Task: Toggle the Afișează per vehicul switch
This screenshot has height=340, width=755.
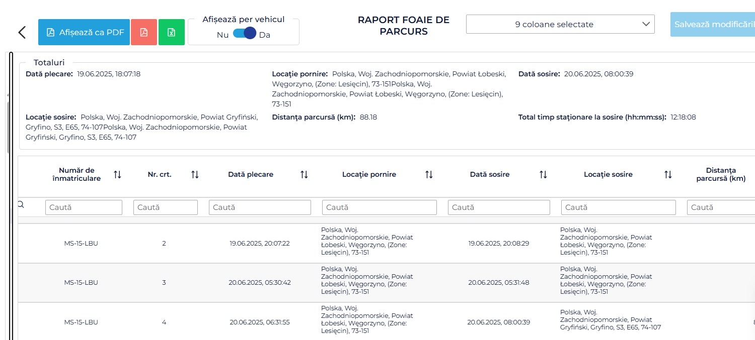Action: pos(245,34)
